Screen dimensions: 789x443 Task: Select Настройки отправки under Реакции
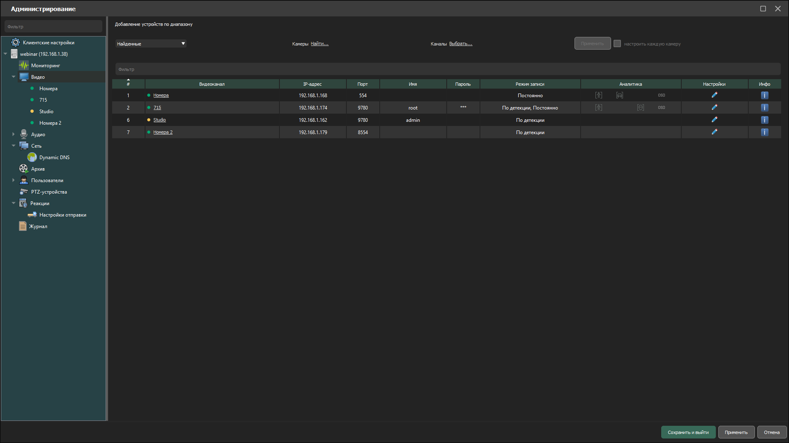[62, 215]
